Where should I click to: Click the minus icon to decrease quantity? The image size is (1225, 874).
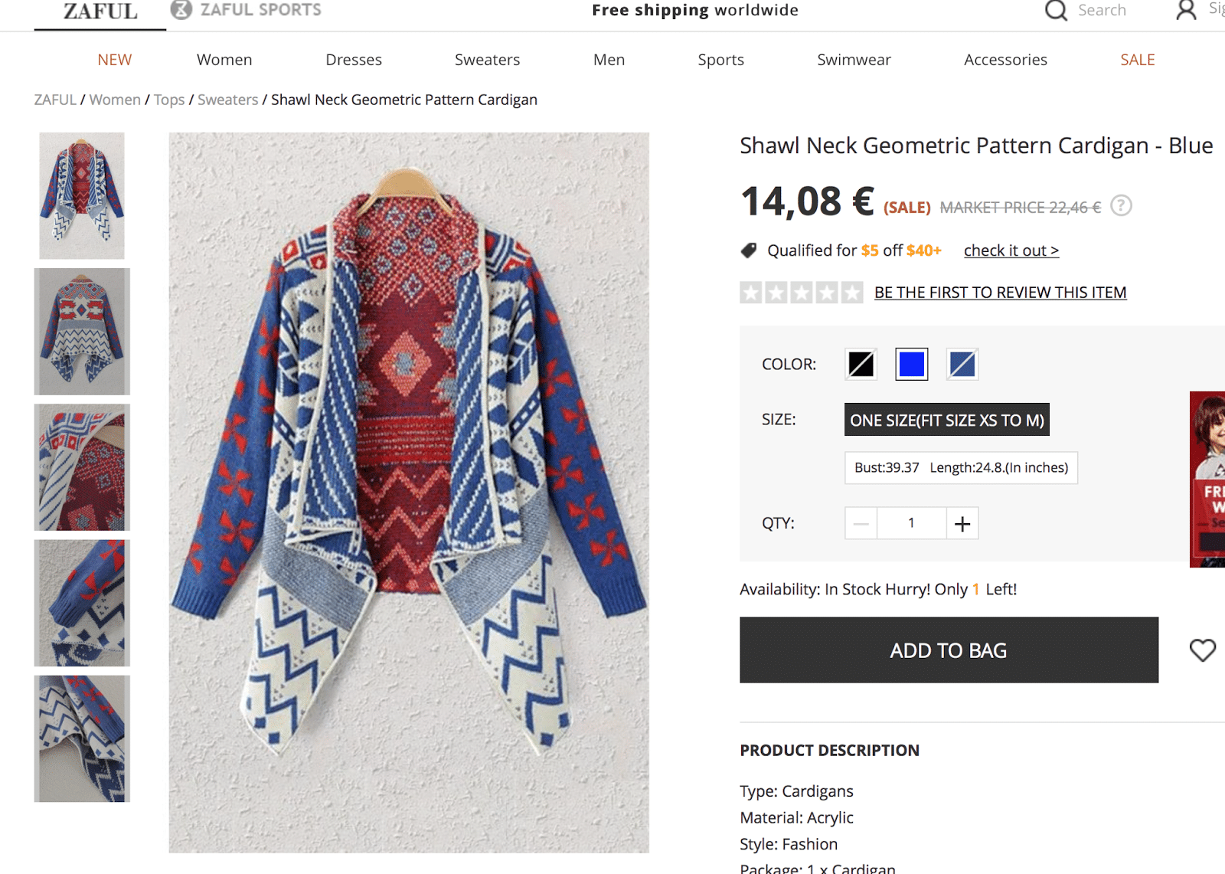point(861,523)
